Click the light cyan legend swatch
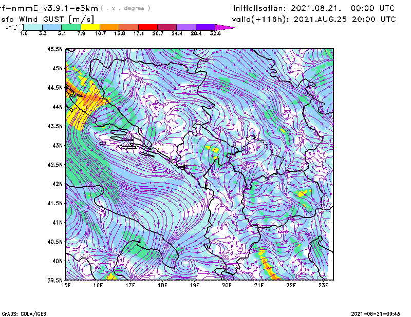Image resolution: width=411 pixels, height=317 pixels. pos(32,27)
